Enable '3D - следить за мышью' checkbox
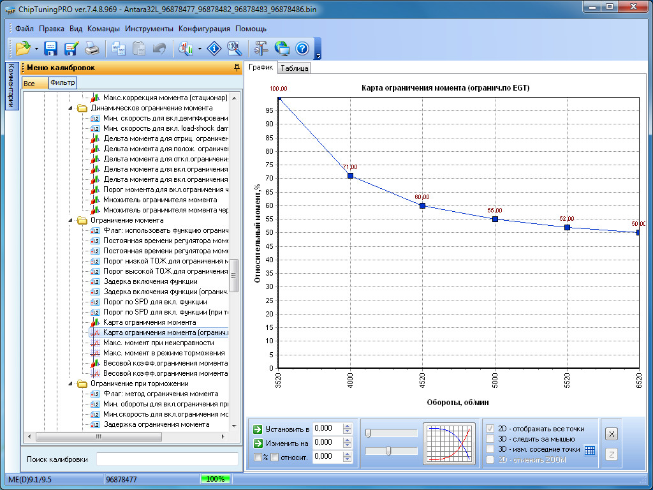Viewport: 653px width, 490px height. point(490,439)
